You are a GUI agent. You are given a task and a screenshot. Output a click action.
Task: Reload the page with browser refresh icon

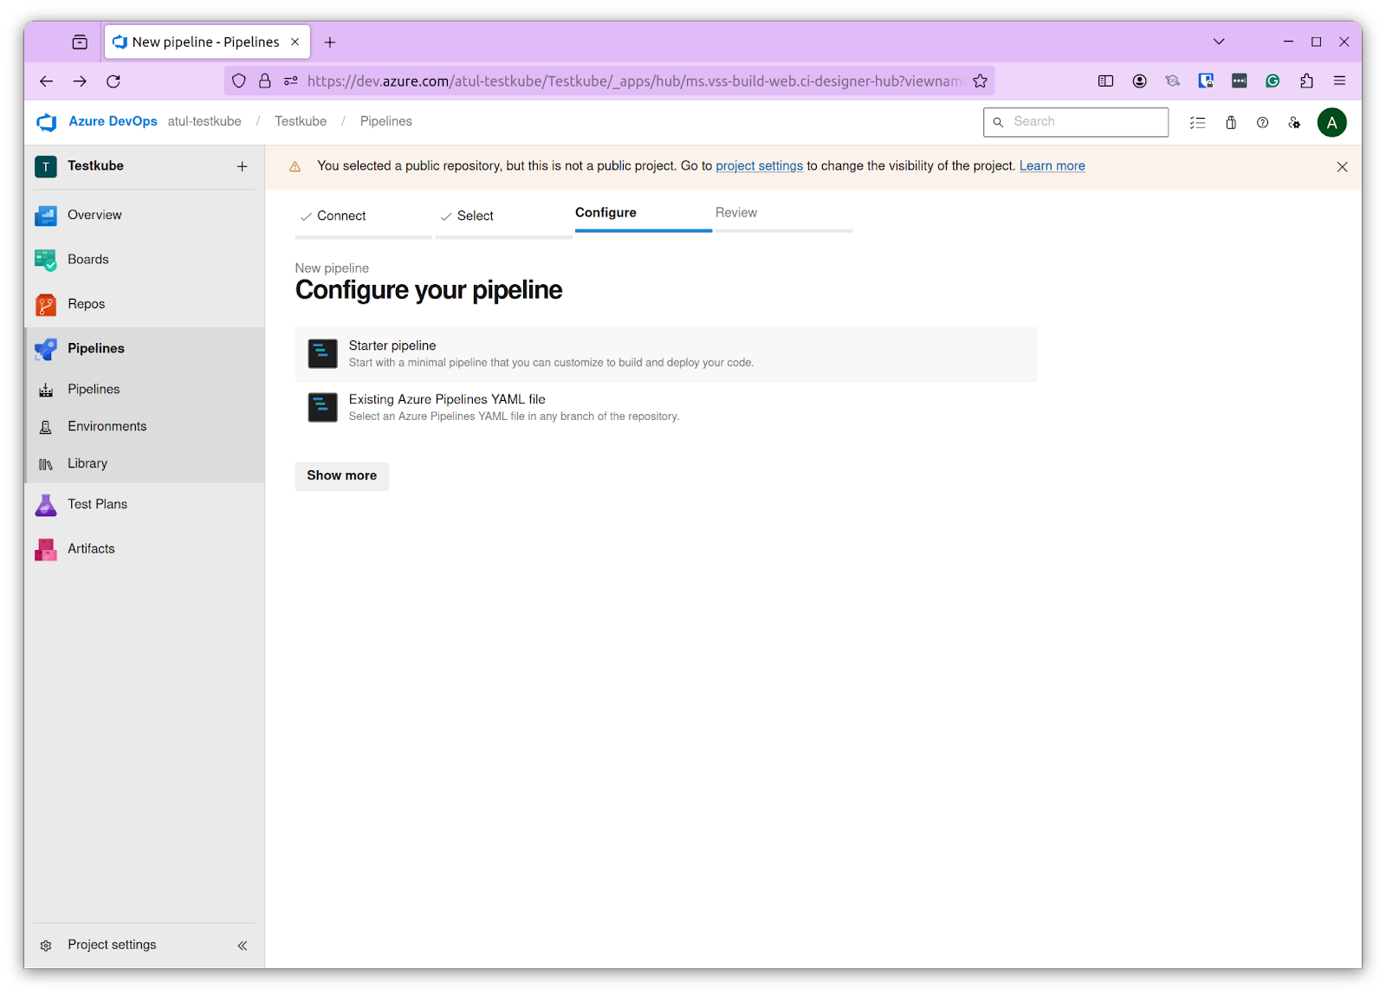(x=113, y=81)
